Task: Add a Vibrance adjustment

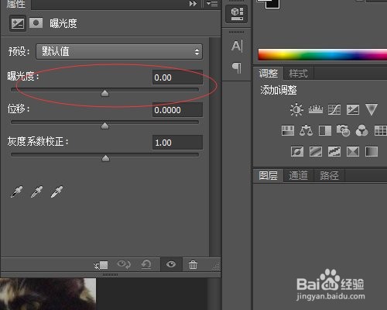Action: point(372,109)
